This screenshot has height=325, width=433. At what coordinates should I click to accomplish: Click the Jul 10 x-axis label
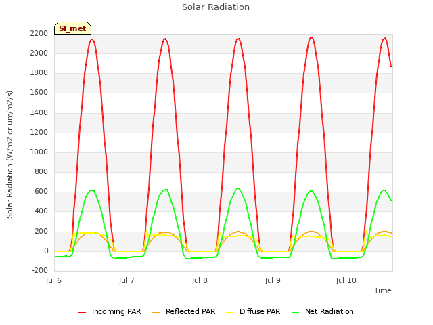[346, 280]
